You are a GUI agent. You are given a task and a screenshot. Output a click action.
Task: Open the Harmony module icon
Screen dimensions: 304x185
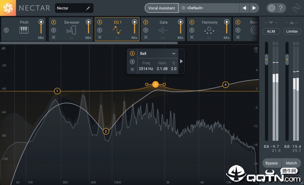point(209,30)
